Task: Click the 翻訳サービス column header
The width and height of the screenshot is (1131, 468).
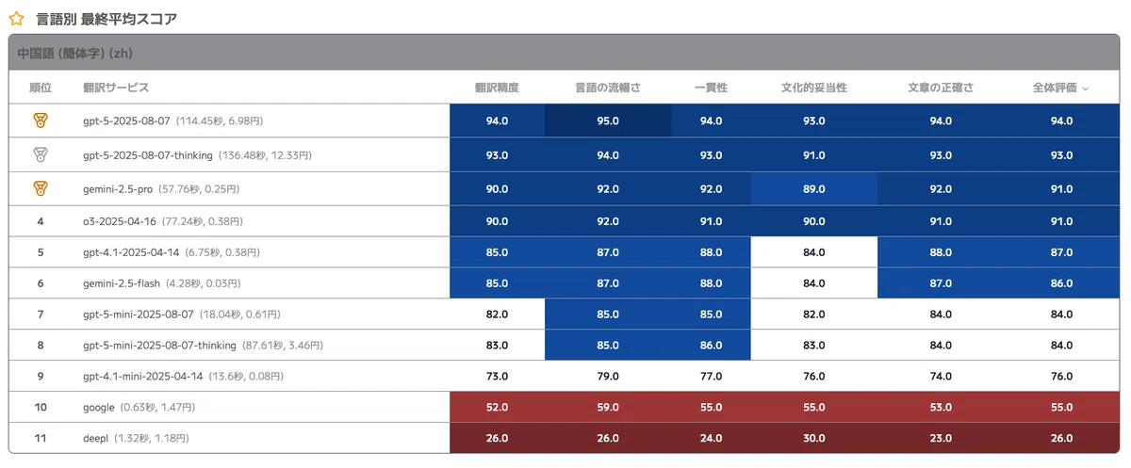Action: [116, 88]
